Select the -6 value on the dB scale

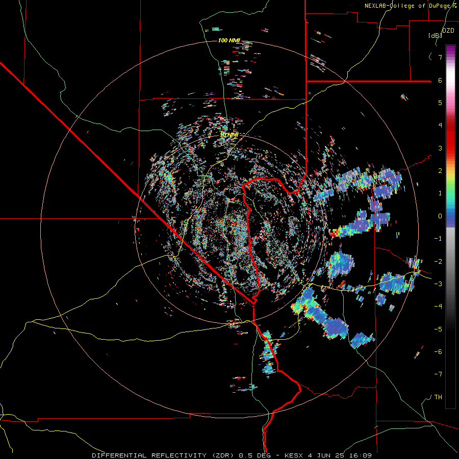(x=438, y=352)
